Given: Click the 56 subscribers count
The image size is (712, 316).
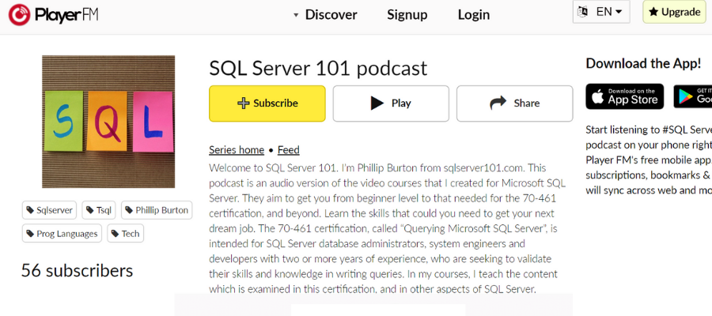Looking at the screenshot, I should (x=78, y=271).
